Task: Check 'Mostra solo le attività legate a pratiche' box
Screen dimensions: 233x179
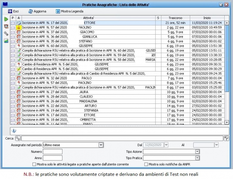Action: pyautogui.click(x=34, y=164)
